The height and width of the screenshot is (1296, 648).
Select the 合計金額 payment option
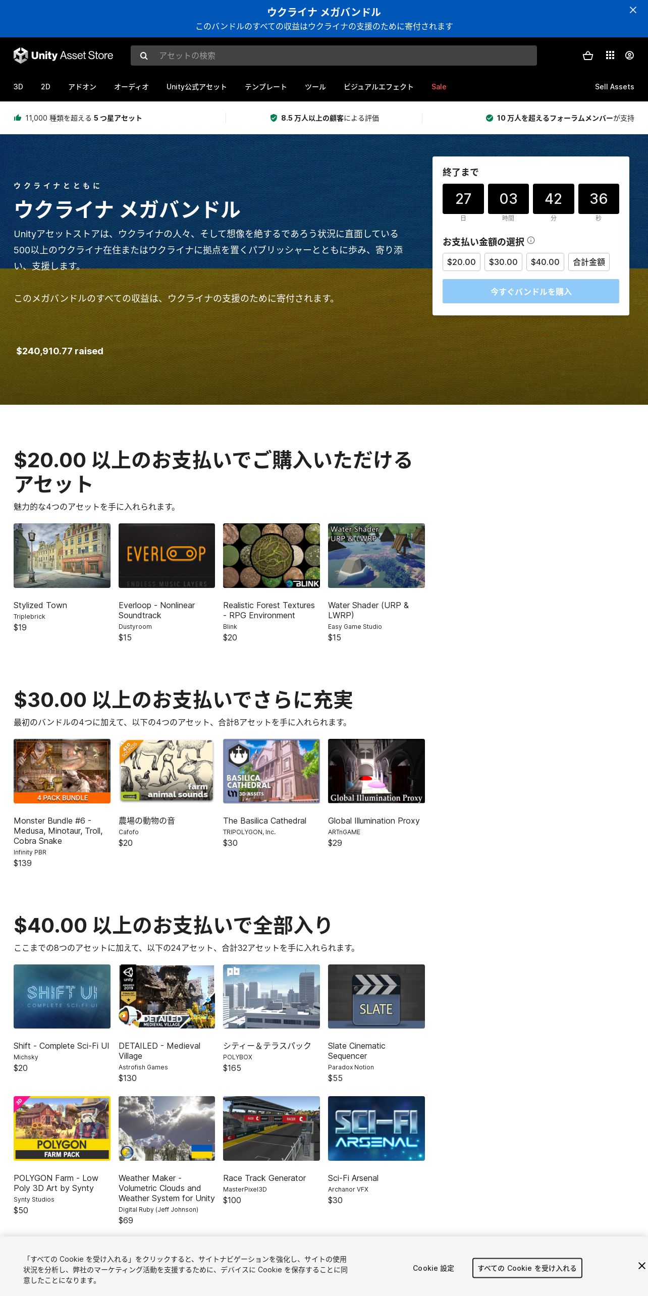pos(589,262)
